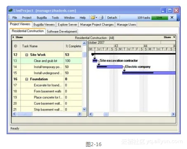Switch to the Explore Server tab
Image resolution: width=187 pixels, height=149 pixels.
67,25
